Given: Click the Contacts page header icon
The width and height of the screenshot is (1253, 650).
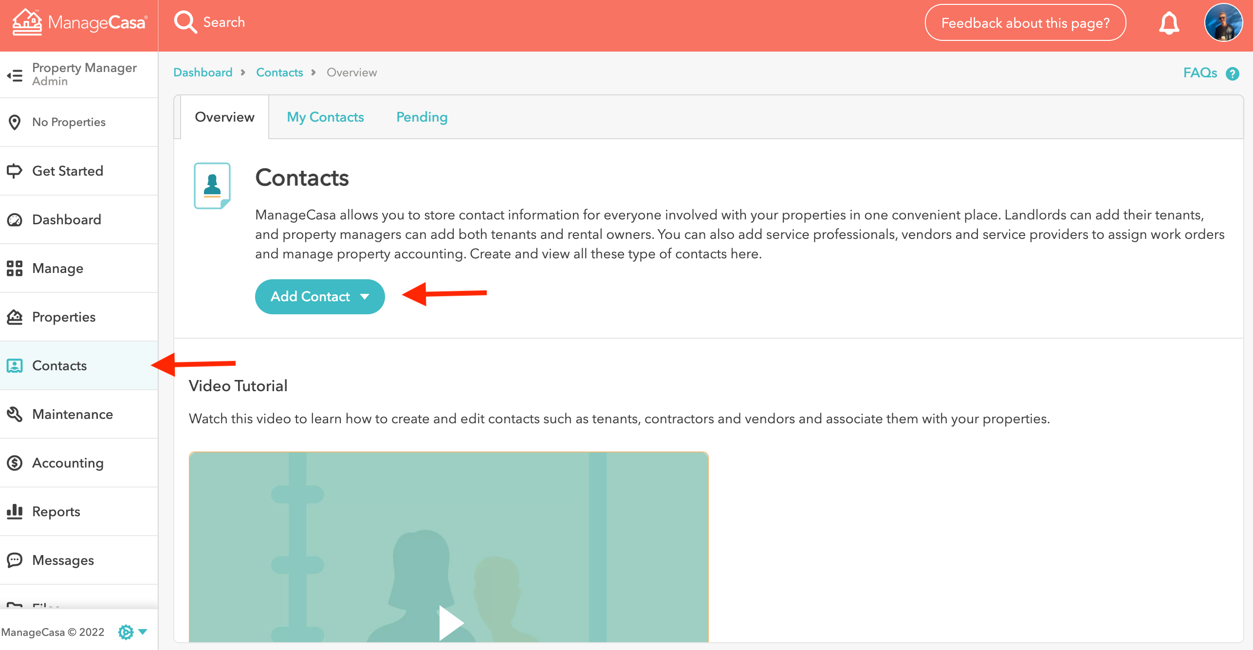Looking at the screenshot, I should pos(212,186).
